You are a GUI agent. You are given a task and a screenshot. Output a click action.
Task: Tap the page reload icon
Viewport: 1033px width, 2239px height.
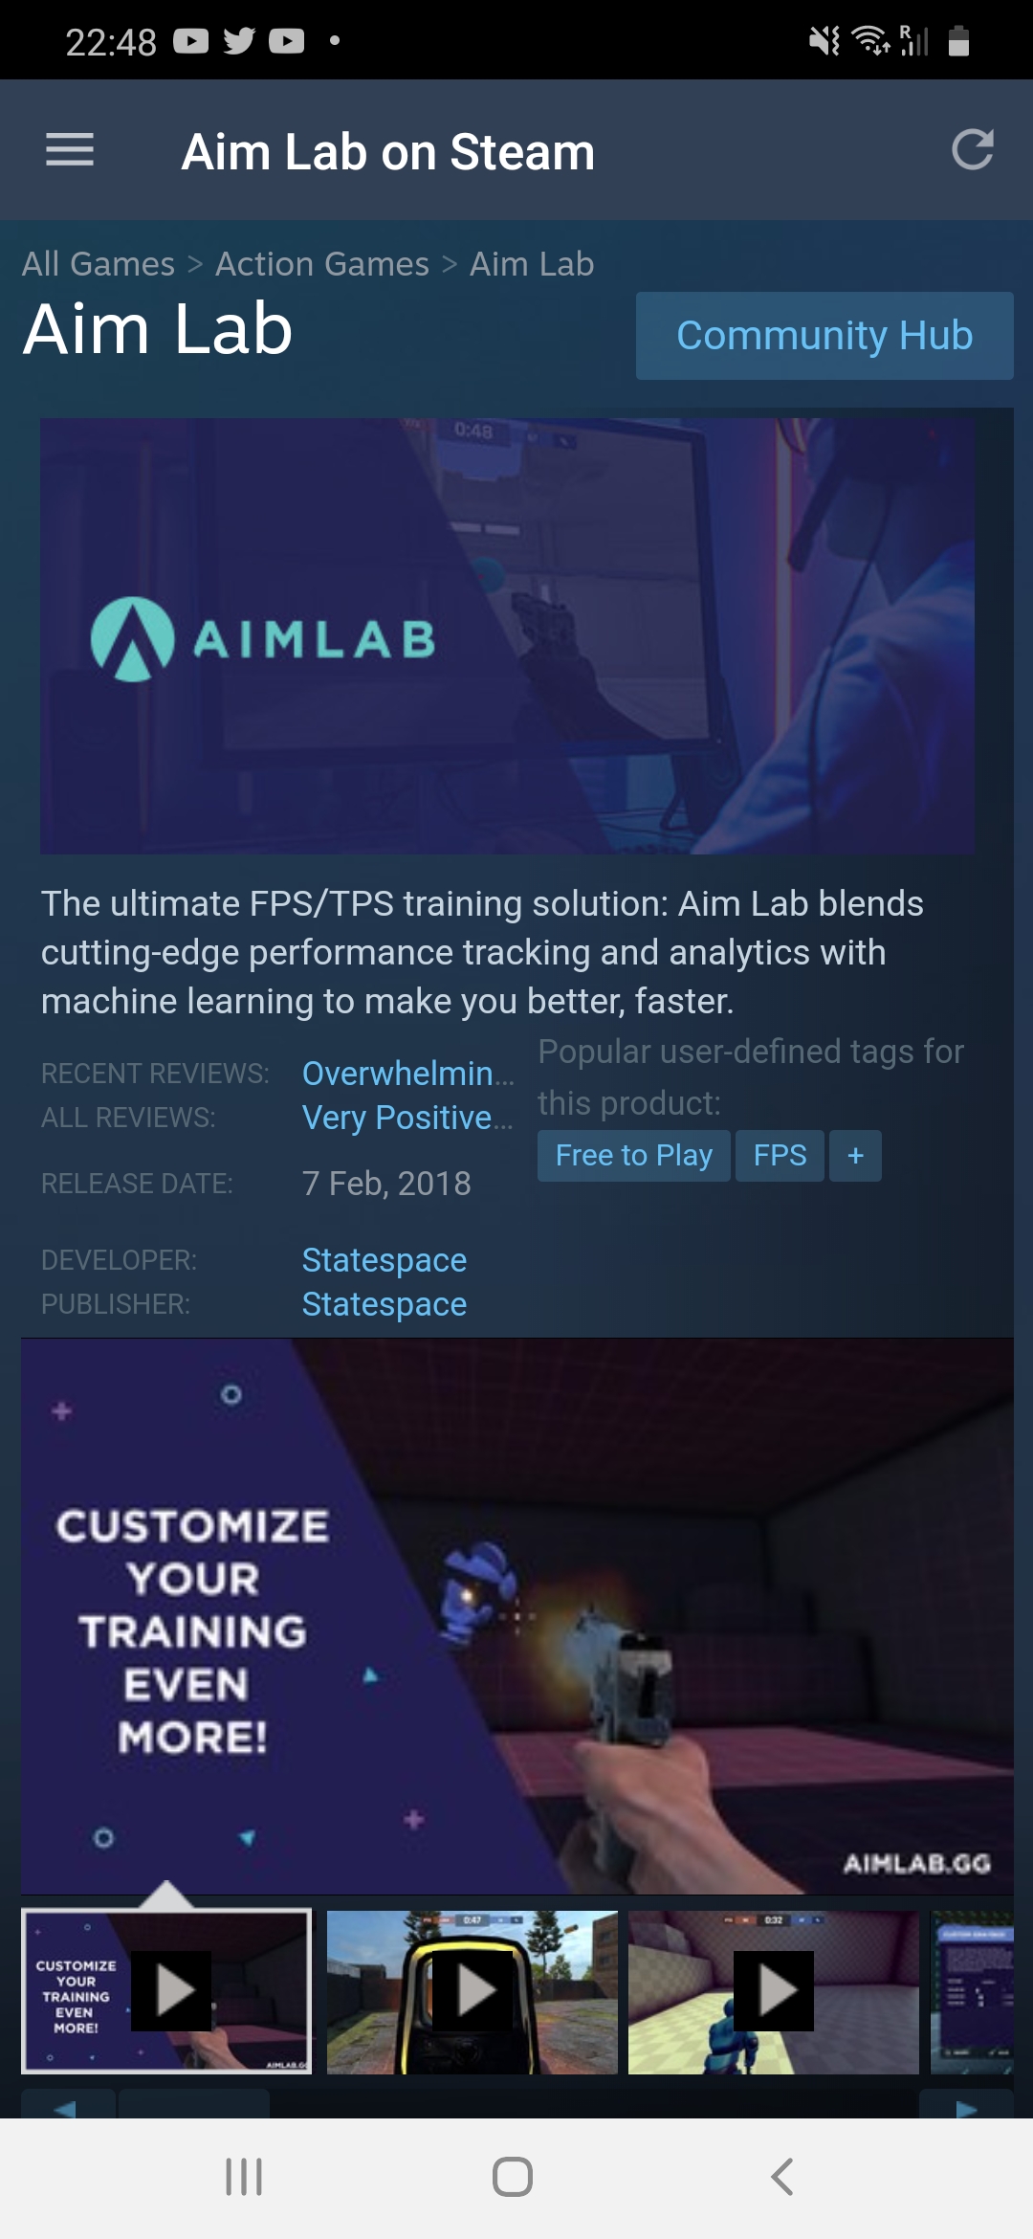973,150
